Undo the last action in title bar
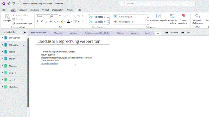209x117 pixels. click(14, 4)
